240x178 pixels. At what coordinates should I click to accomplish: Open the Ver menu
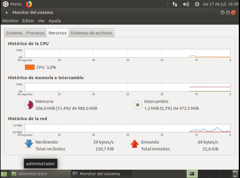coord(41,21)
